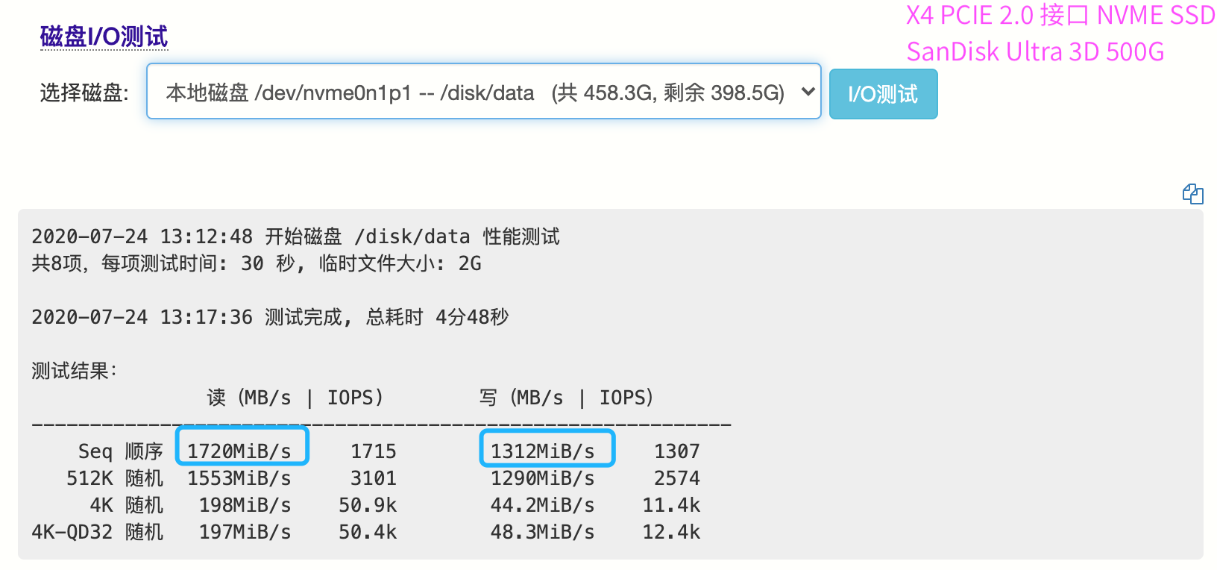Select the 1312MiB/s sequential write value
Screen dimensions: 1217x570
click(542, 451)
